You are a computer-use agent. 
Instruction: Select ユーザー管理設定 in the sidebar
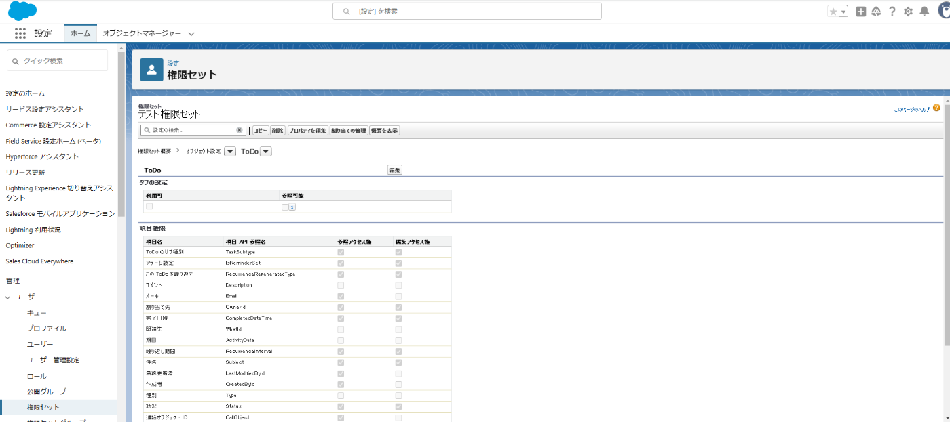(53, 360)
